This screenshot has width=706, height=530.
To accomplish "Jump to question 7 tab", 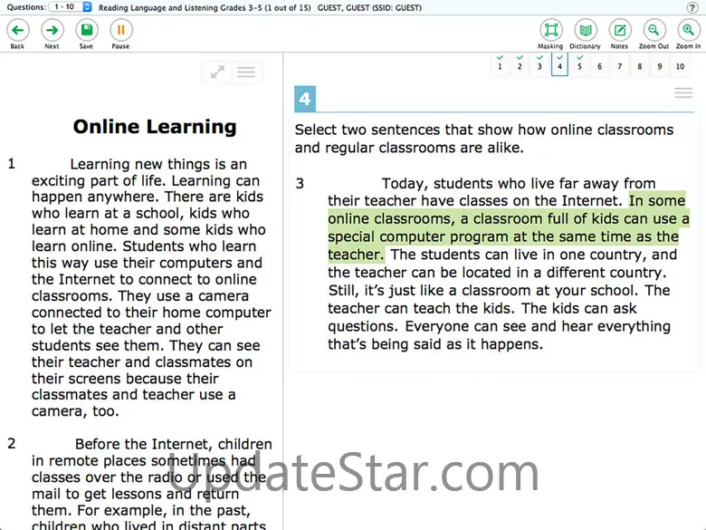I will click(619, 66).
